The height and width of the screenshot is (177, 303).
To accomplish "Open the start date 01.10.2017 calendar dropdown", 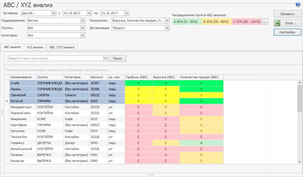I will click(x=89, y=13).
